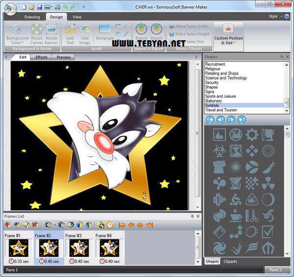Switch to the View ribbon tab

pos(77,17)
